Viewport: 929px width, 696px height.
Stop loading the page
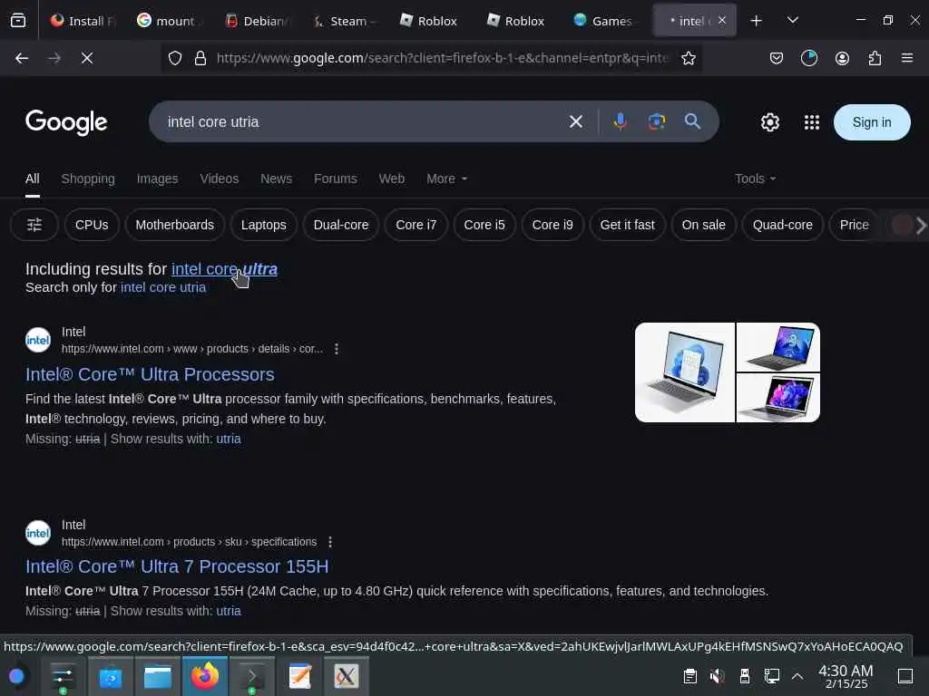coord(87,58)
